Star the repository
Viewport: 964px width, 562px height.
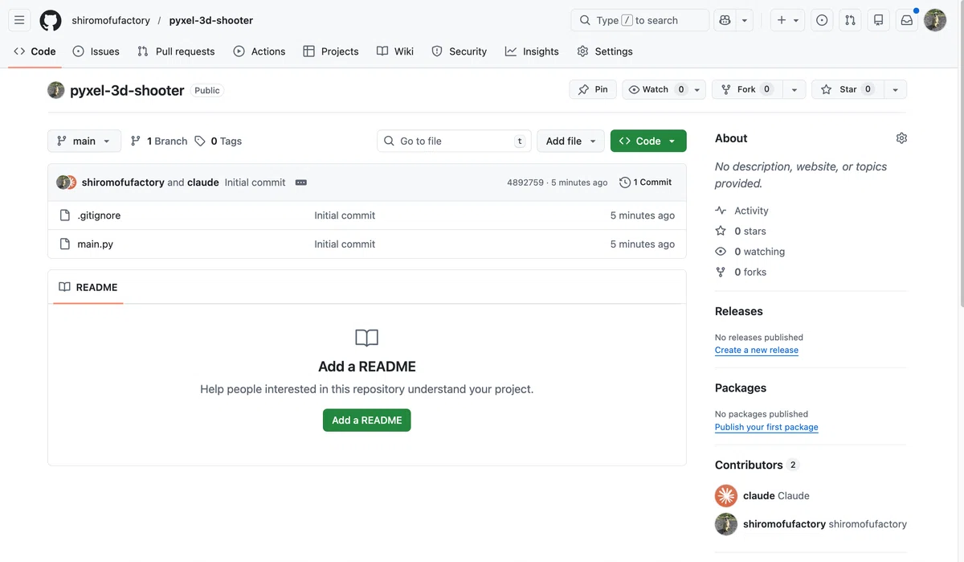pyautogui.click(x=848, y=89)
